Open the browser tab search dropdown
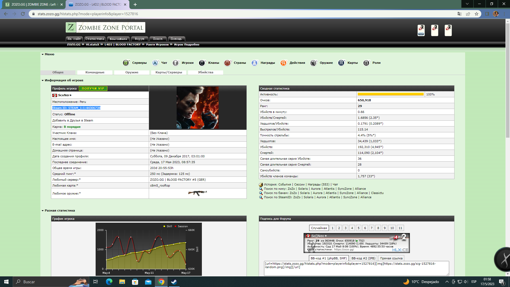Image resolution: width=510 pixels, height=287 pixels. (467, 4)
